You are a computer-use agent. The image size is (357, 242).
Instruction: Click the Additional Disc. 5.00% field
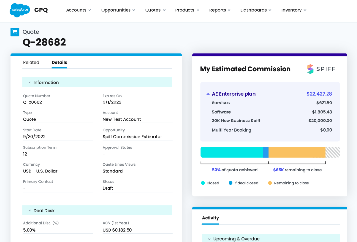pos(30,230)
